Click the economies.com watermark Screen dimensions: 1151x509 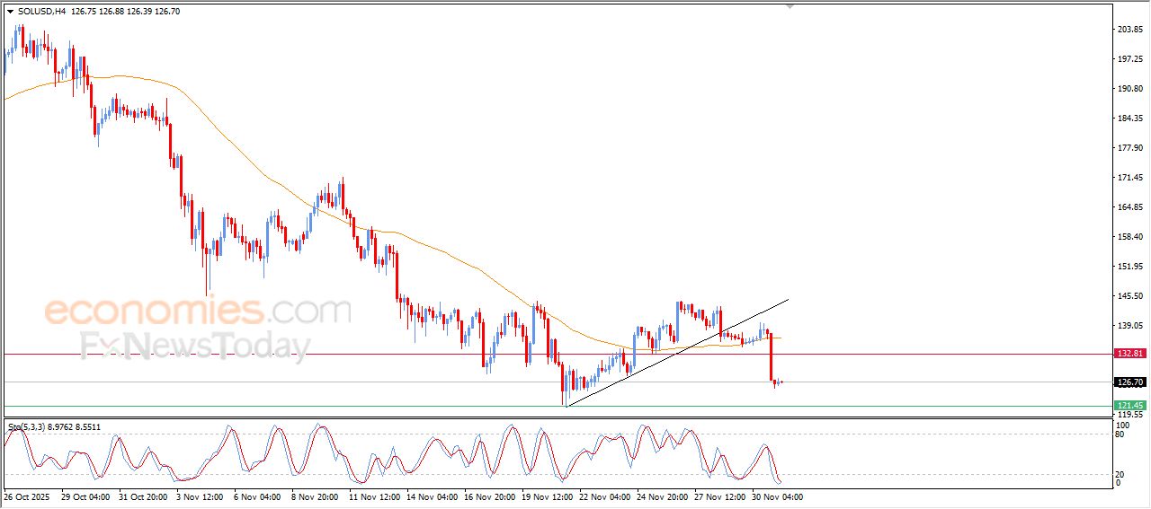tap(198, 312)
